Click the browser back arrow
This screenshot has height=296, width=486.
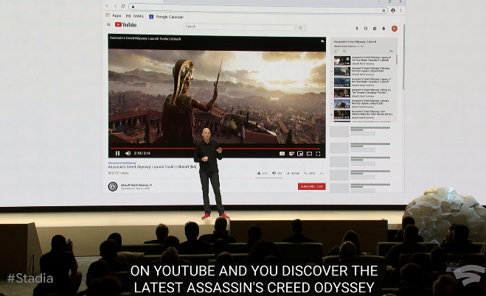click(107, 6)
